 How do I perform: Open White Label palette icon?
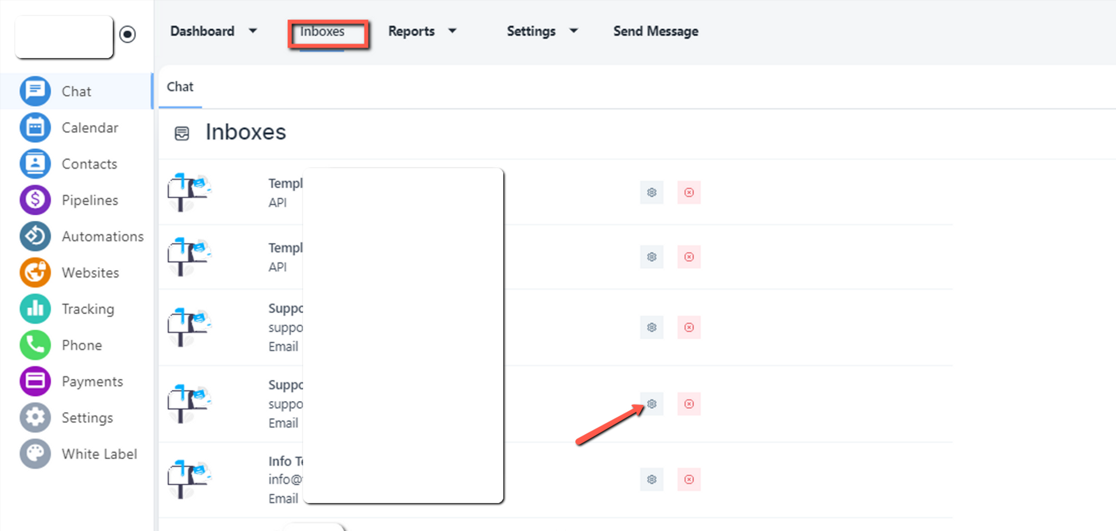(x=35, y=453)
